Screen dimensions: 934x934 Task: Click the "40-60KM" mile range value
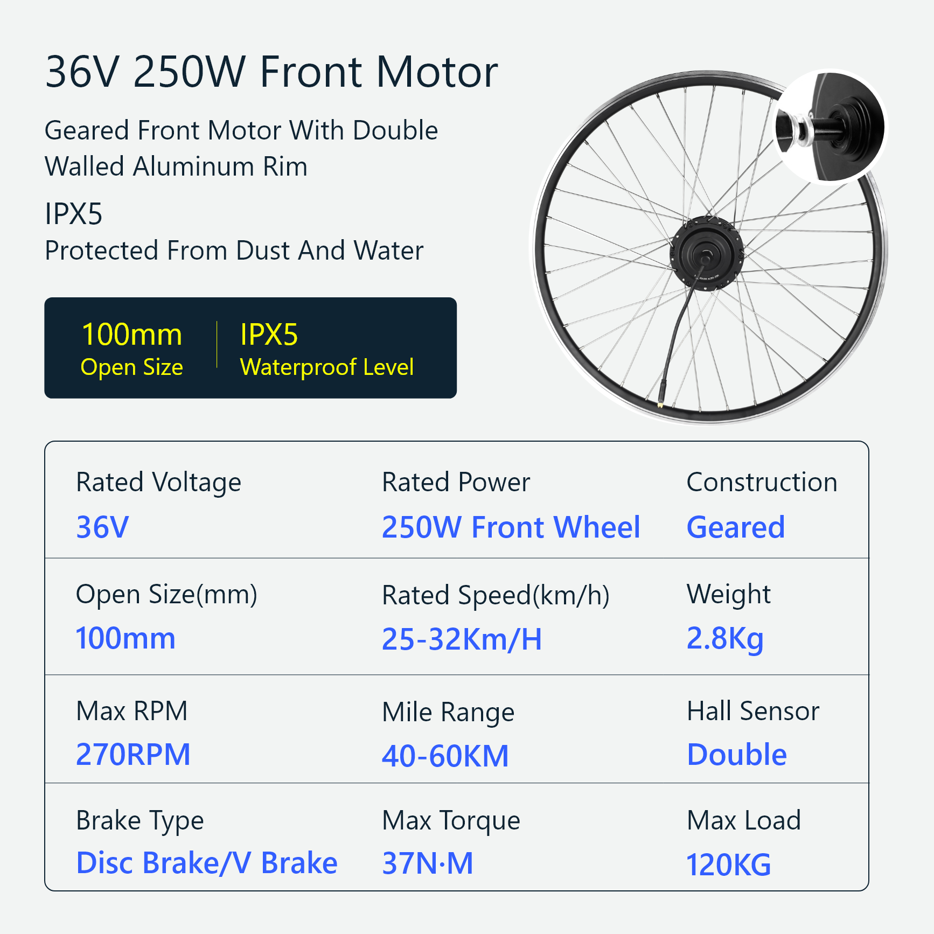tap(445, 755)
